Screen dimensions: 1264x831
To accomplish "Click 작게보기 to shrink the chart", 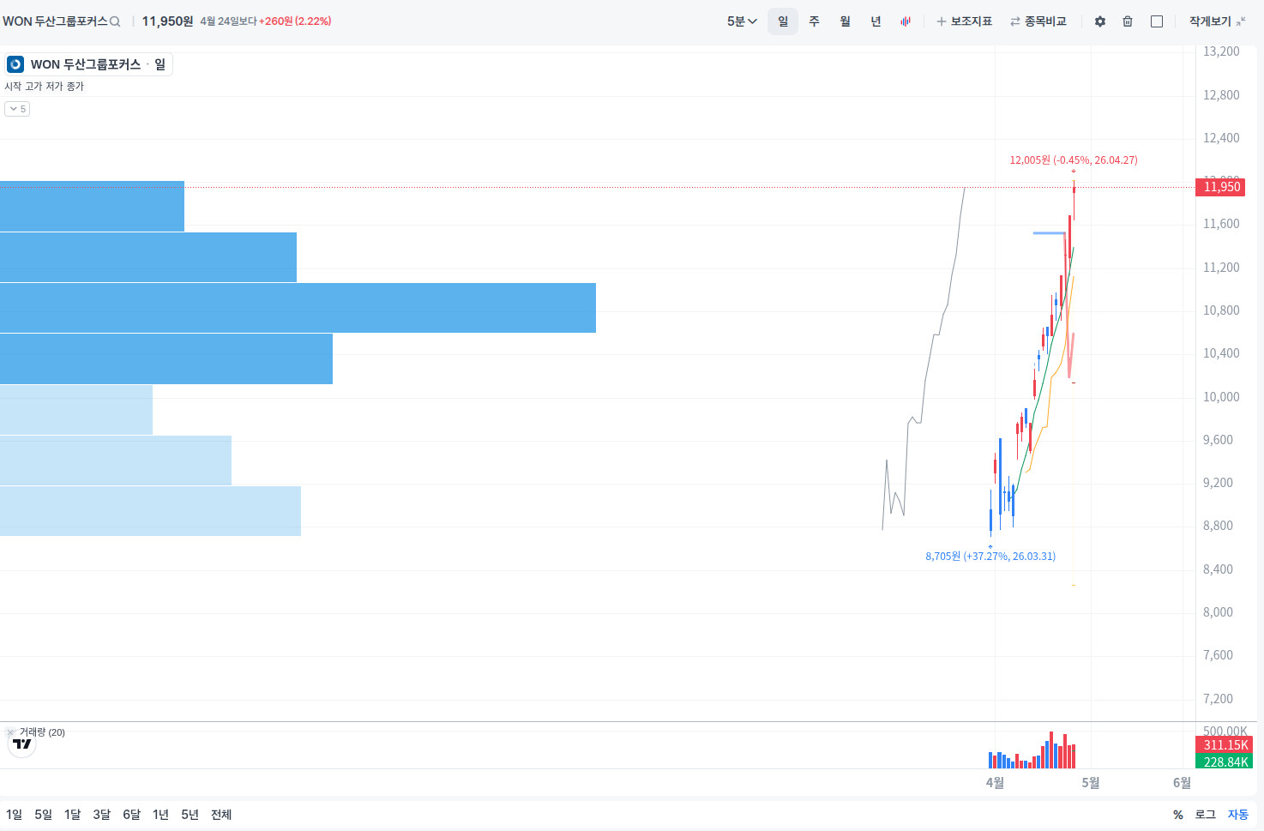I will [1217, 21].
